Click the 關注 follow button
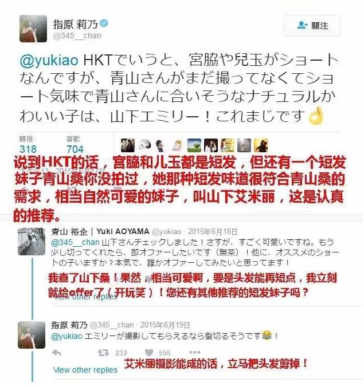The height and width of the screenshot is (387, 364). (312, 26)
